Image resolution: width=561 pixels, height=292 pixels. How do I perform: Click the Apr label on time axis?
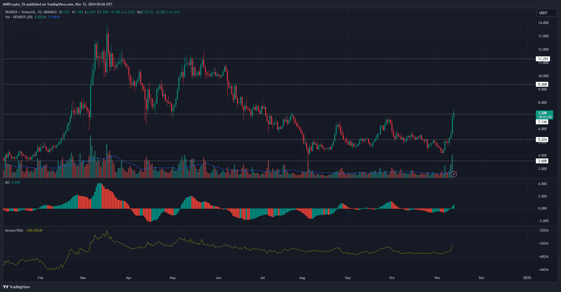tap(129, 278)
